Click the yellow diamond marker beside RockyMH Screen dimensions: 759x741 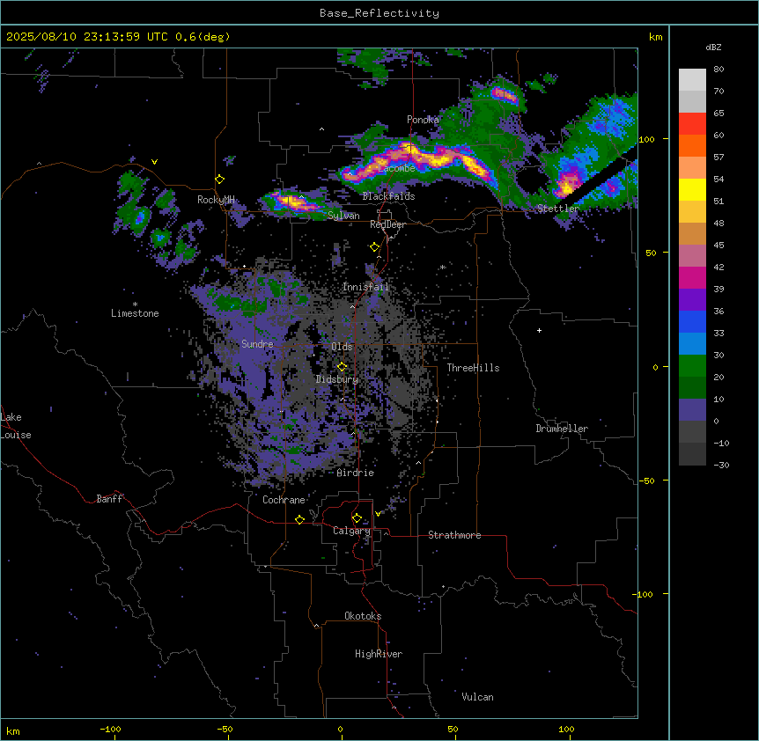[220, 180]
